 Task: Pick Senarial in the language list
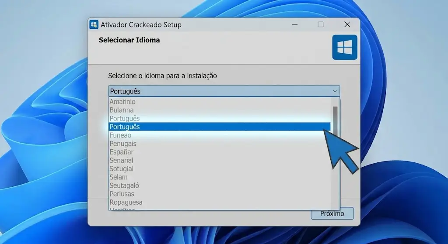pyautogui.click(x=220, y=160)
